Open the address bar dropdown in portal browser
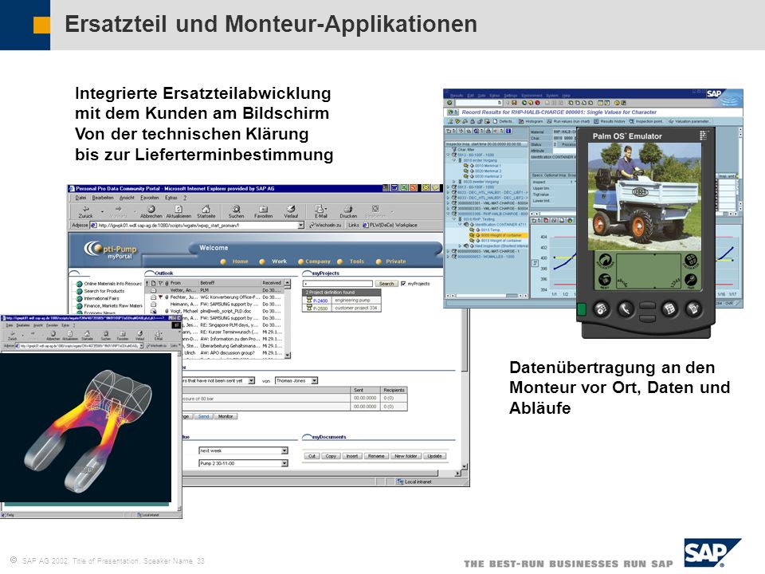765x574 pixels. point(301,225)
